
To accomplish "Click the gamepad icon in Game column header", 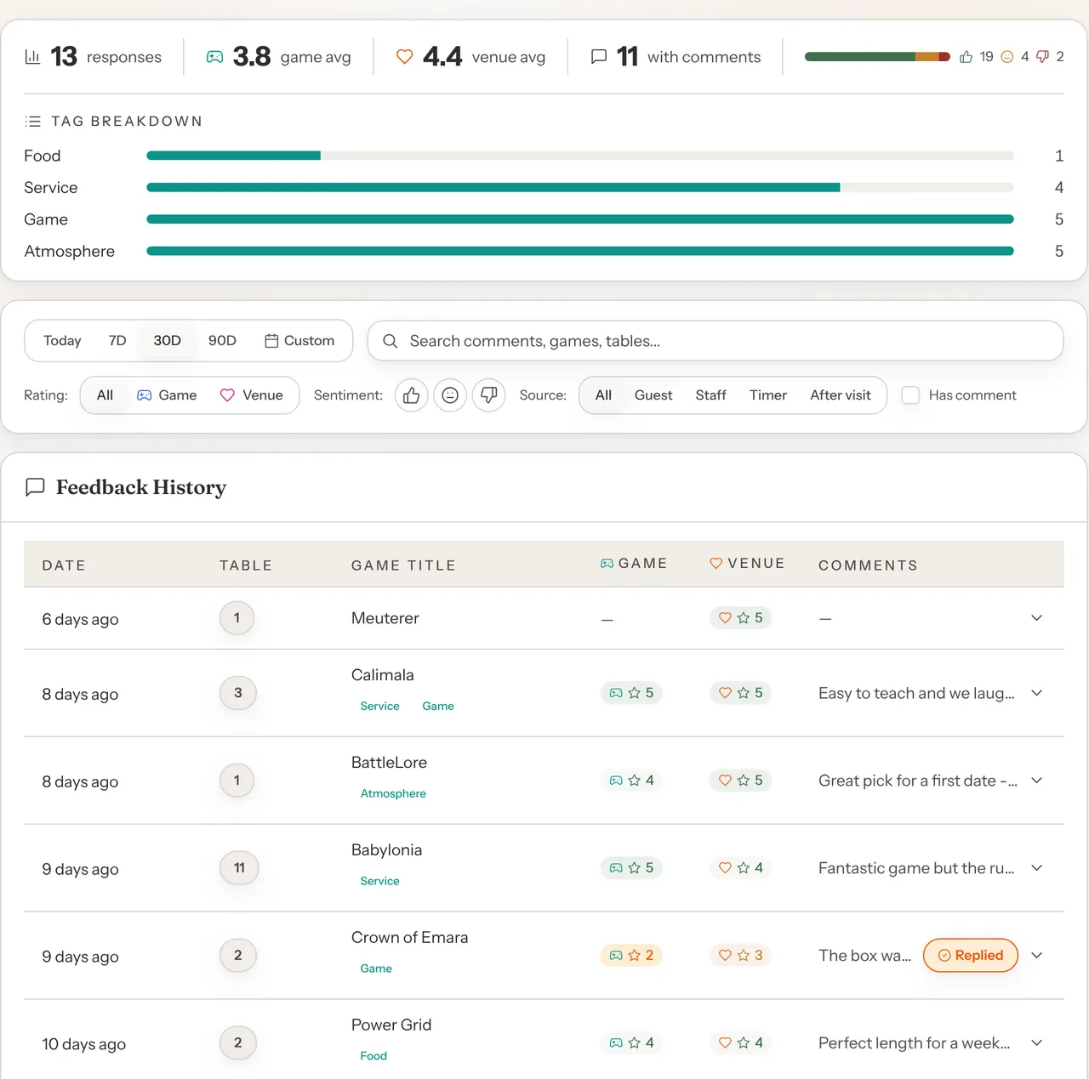I will (x=607, y=564).
